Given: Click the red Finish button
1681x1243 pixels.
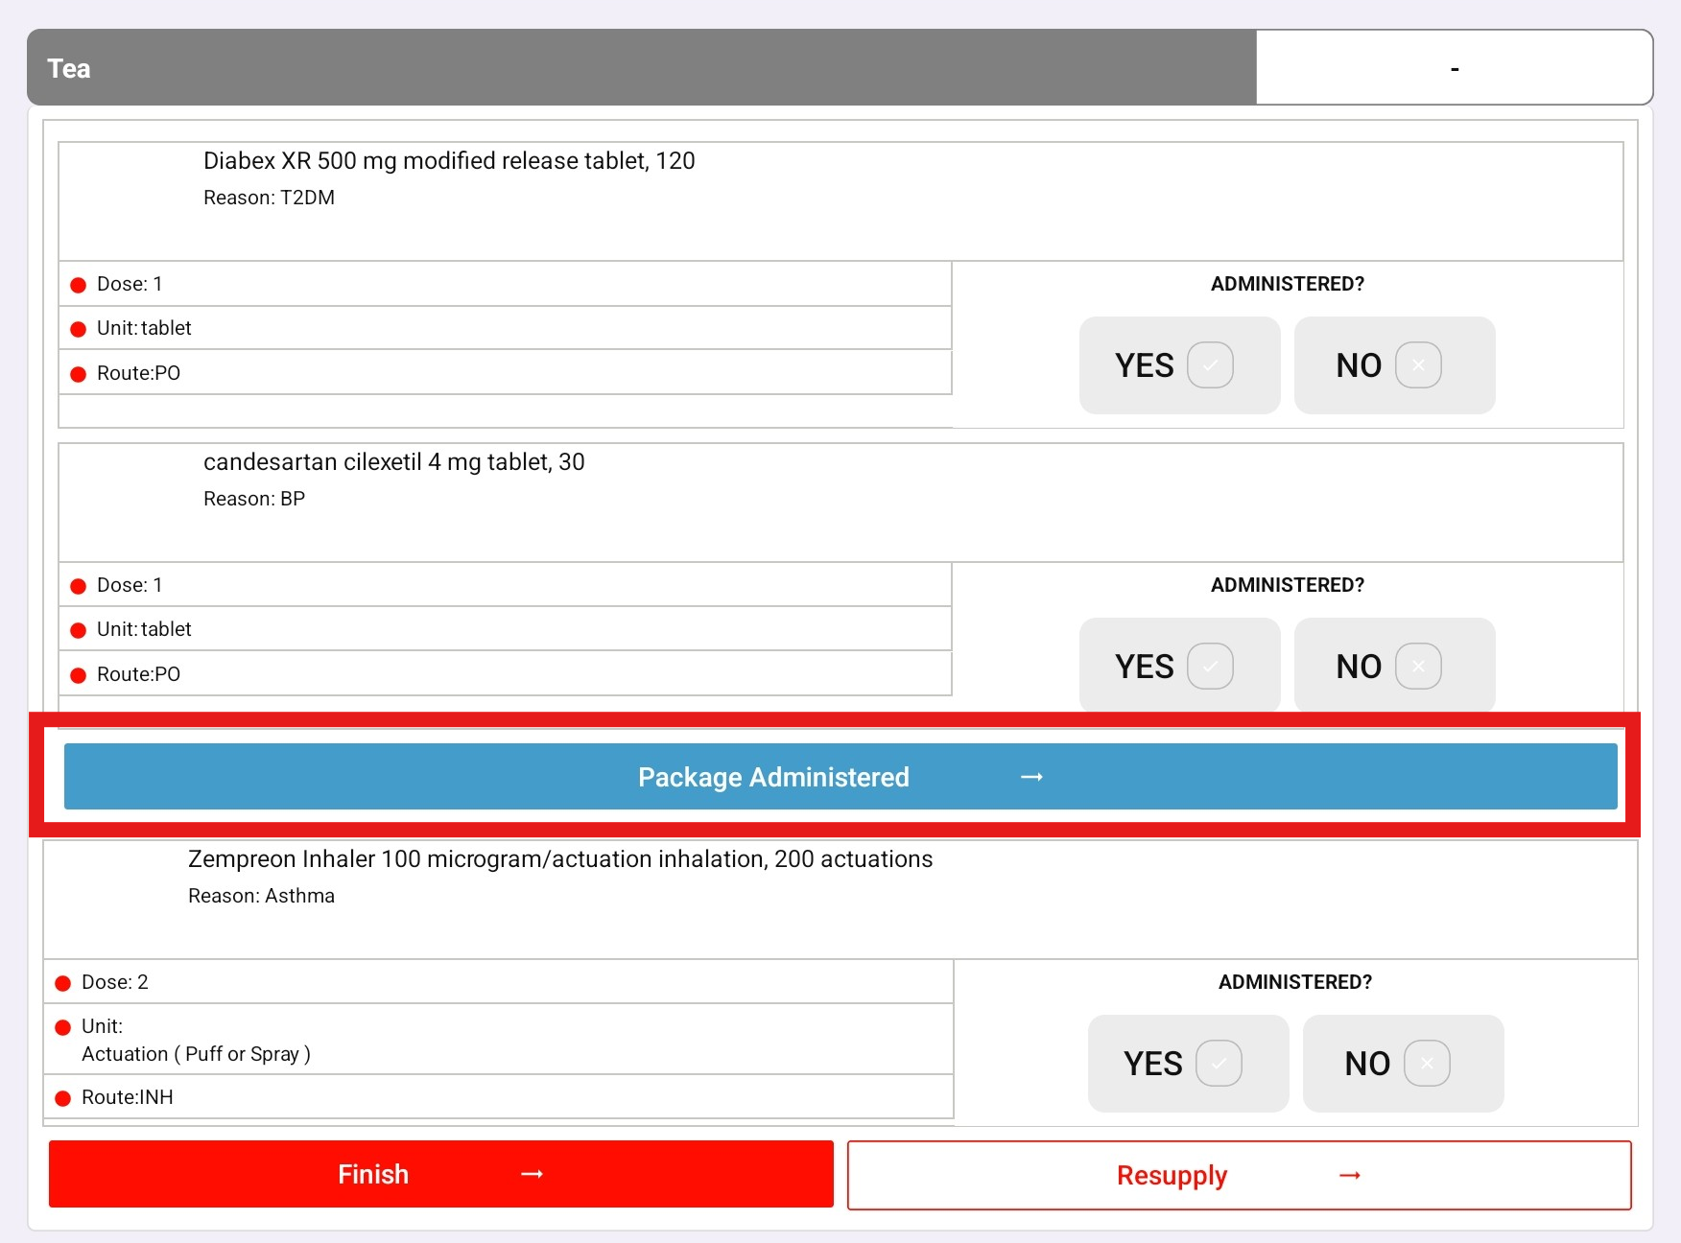Looking at the screenshot, I should (x=440, y=1174).
